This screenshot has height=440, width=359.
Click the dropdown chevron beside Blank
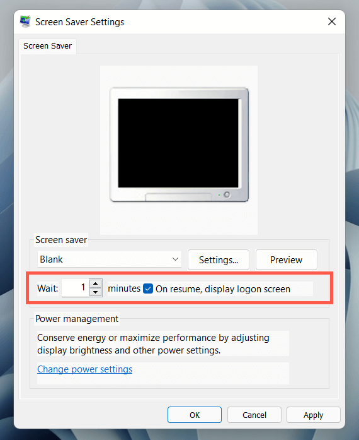[175, 259]
